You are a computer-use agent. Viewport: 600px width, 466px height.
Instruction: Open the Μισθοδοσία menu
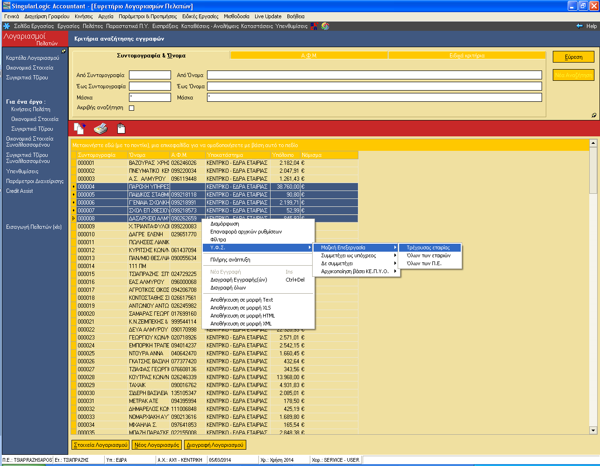point(236,16)
